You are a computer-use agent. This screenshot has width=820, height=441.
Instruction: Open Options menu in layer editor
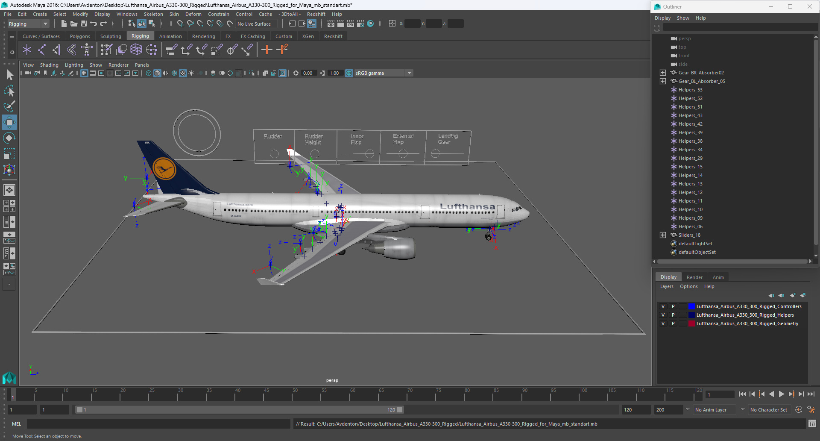pyautogui.click(x=689, y=286)
